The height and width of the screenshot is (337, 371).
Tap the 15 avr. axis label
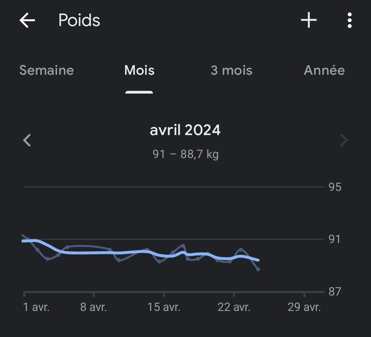pos(164,307)
